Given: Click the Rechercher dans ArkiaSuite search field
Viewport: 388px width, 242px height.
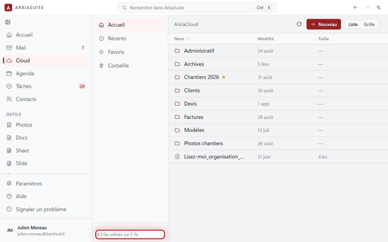Looking at the screenshot, I should (x=197, y=8).
